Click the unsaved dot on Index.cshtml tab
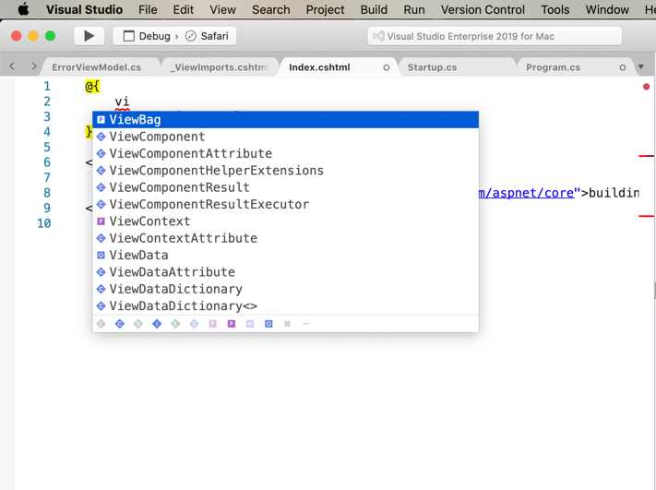 tap(387, 67)
